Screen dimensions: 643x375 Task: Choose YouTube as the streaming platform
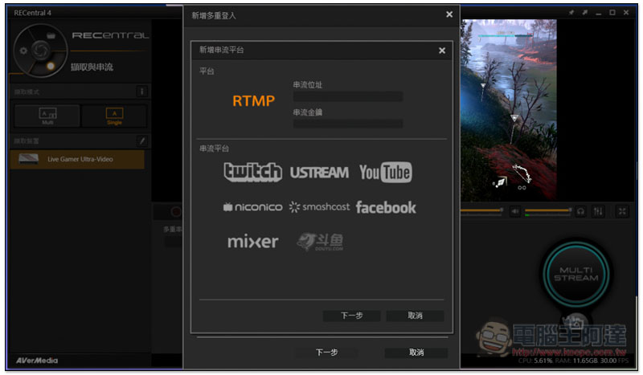pyautogui.click(x=386, y=172)
